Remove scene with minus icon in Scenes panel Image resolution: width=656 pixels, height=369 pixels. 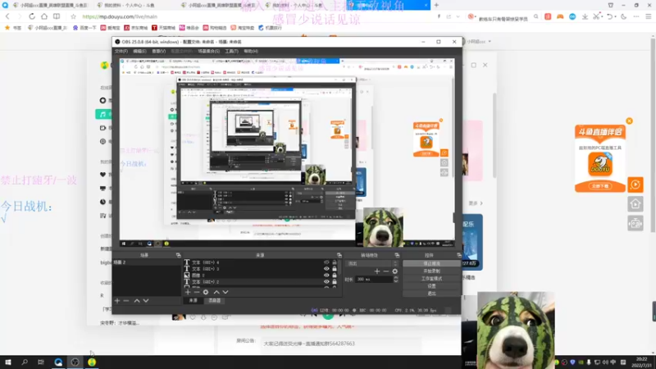[126, 301]
